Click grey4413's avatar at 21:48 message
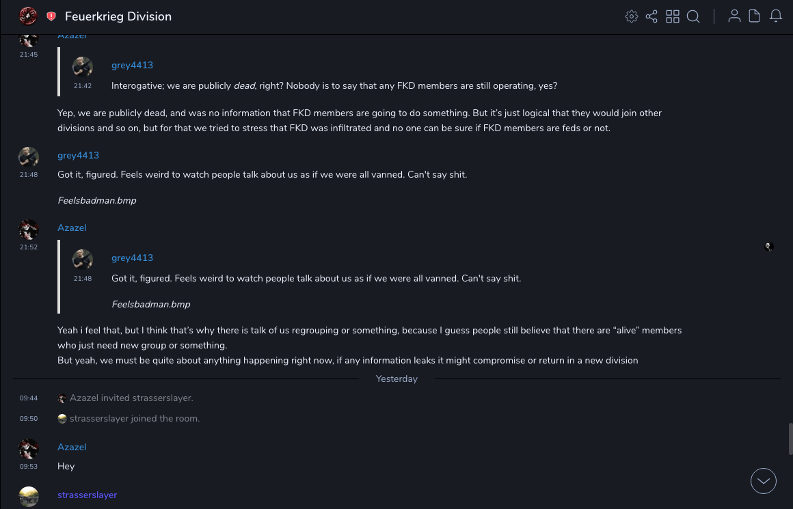This screenshot has height=509, width=793. pyautogui.click(x=29, y=157)
